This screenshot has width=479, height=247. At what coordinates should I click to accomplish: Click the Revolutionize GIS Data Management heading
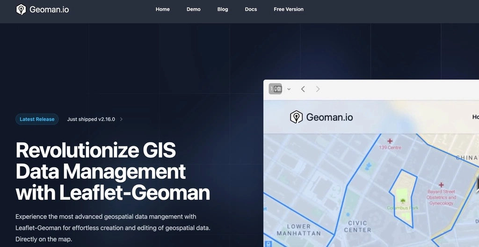click(x=113, y=172)
